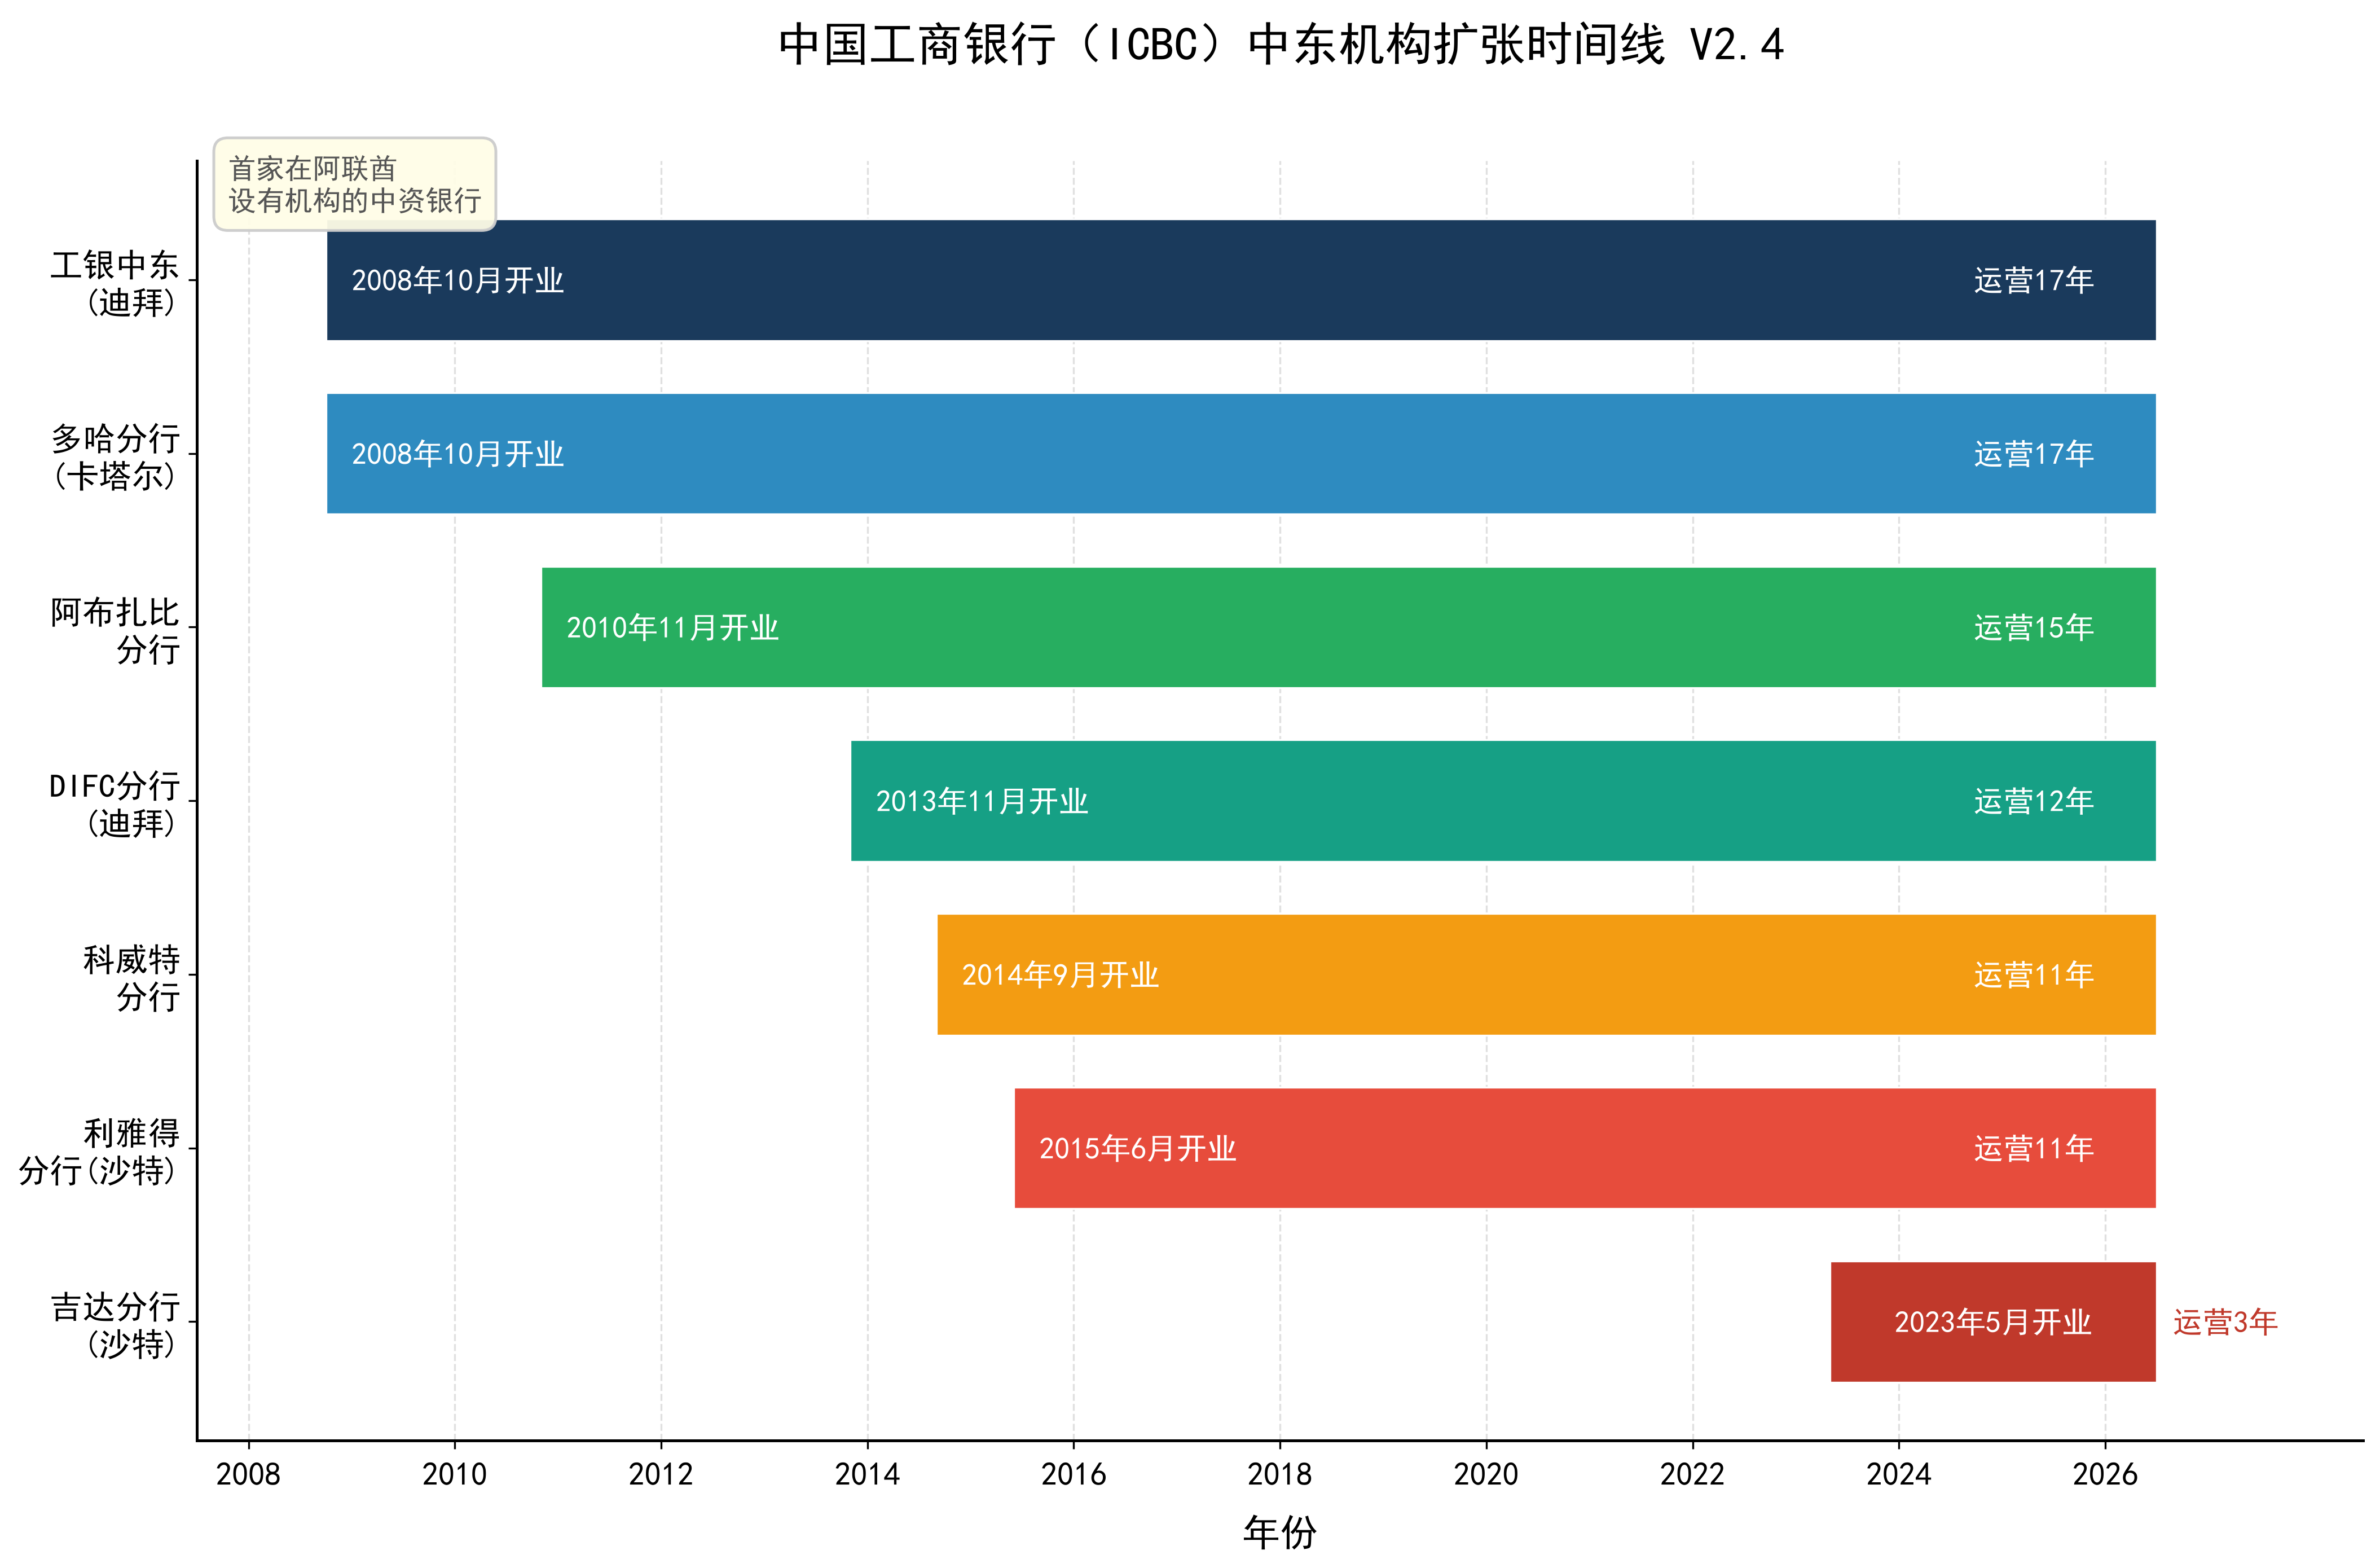Click the red 利雅得分行 bar
The width and height of the screenshot is (2380, 1568).
coord(1585,1148)
